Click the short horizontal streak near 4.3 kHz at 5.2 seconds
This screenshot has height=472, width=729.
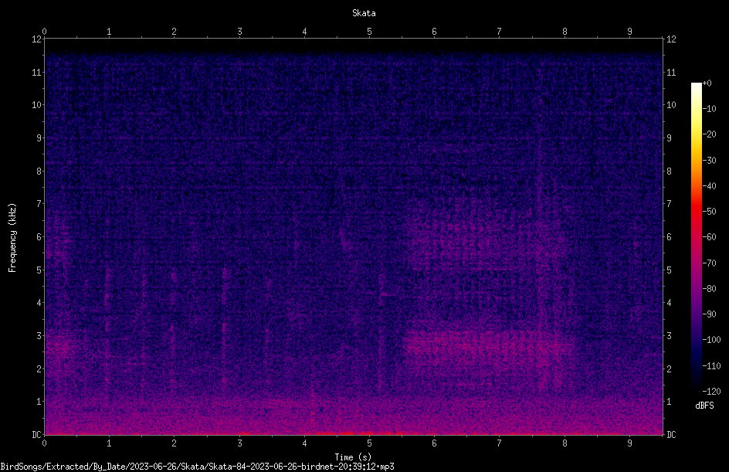click(387, 294)
